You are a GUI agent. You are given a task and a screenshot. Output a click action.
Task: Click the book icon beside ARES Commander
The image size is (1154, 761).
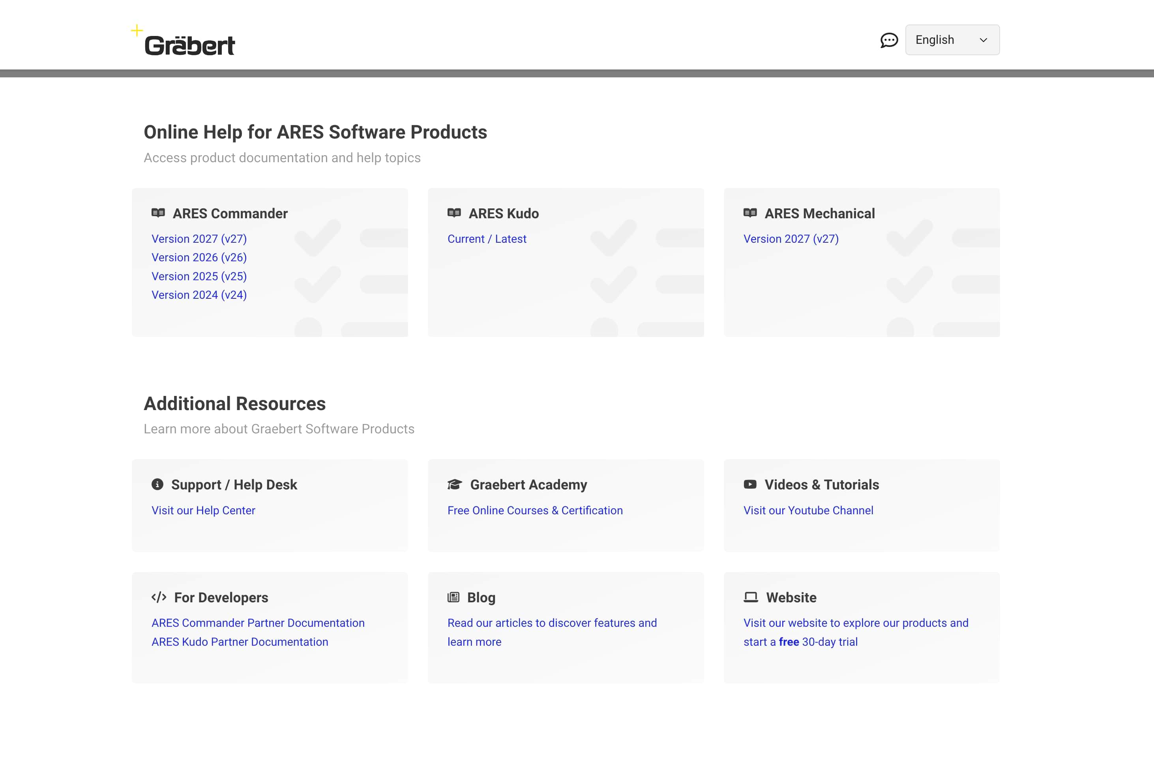(158, 213)
